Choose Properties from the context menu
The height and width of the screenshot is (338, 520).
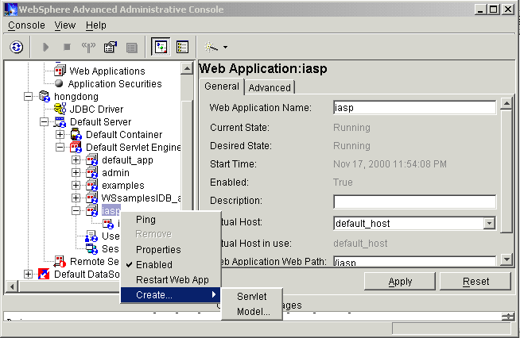(x=170, y=249)
